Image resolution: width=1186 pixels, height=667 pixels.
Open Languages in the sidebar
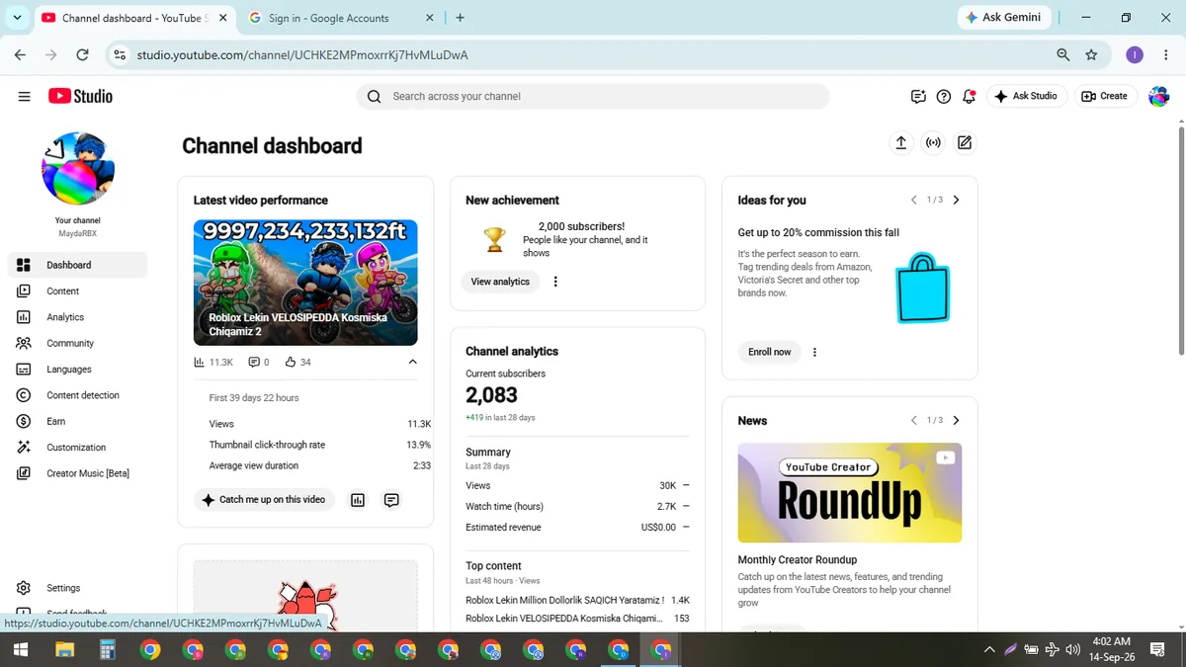[78, 369]
